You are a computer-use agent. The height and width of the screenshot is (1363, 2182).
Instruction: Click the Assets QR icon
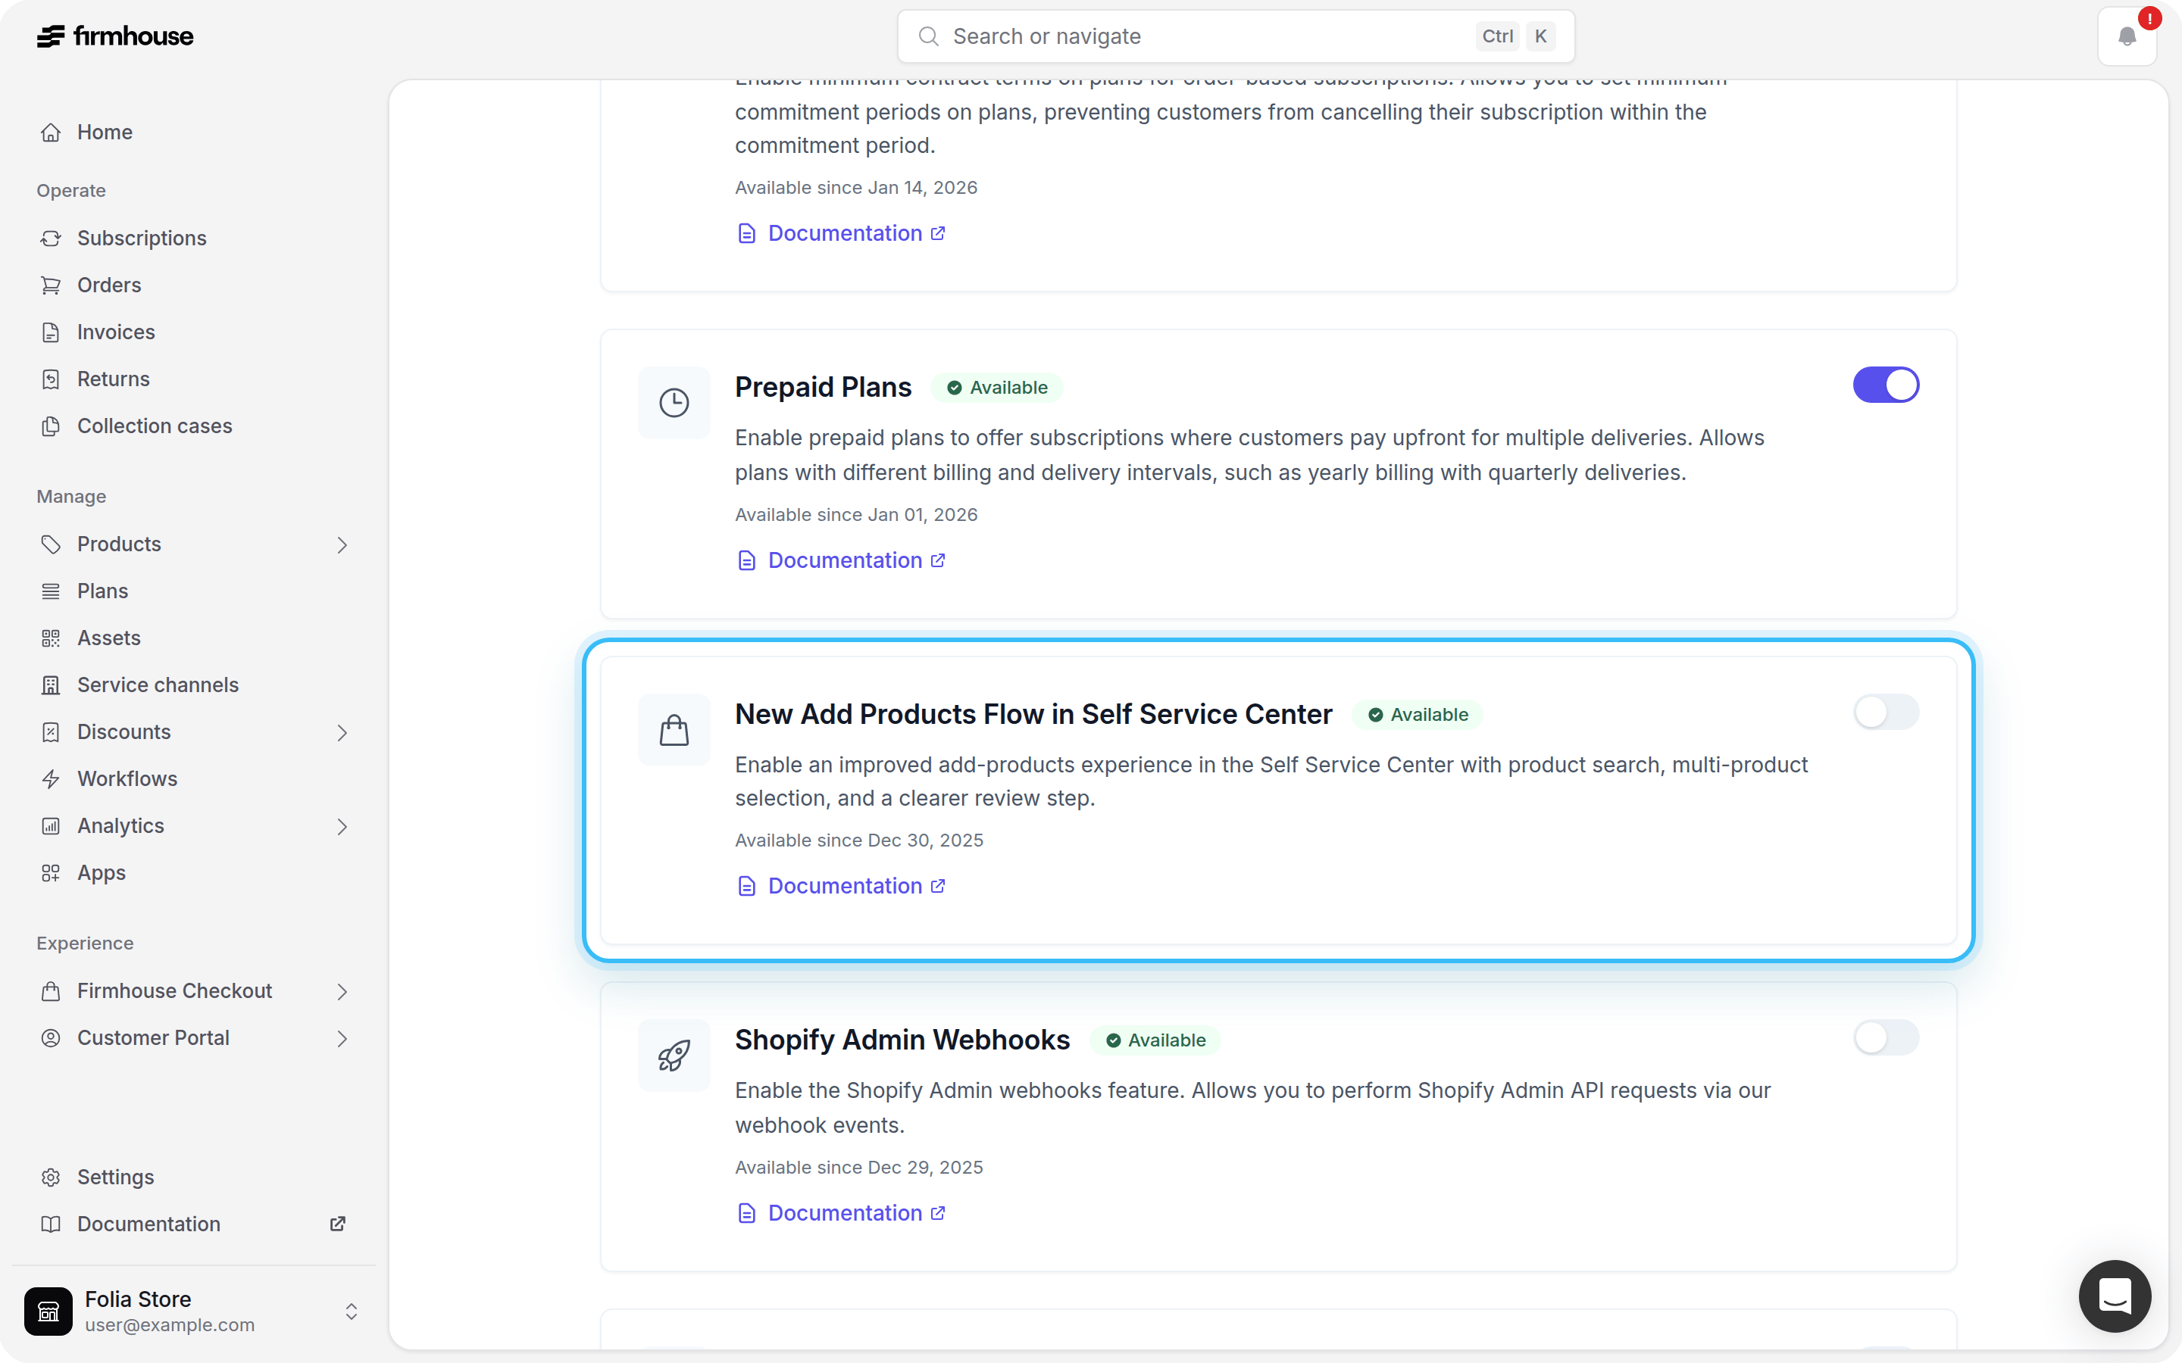pyautogui.click(x=52, y=638)
